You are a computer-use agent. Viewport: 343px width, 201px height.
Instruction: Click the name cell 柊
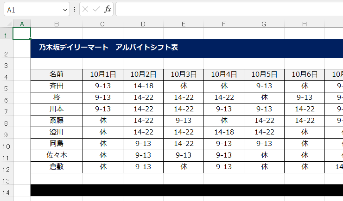coord(57,98)
